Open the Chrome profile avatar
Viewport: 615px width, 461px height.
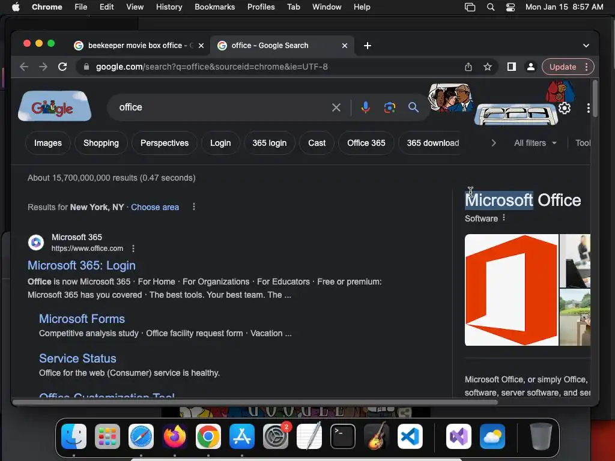click(x=531, y=67)
